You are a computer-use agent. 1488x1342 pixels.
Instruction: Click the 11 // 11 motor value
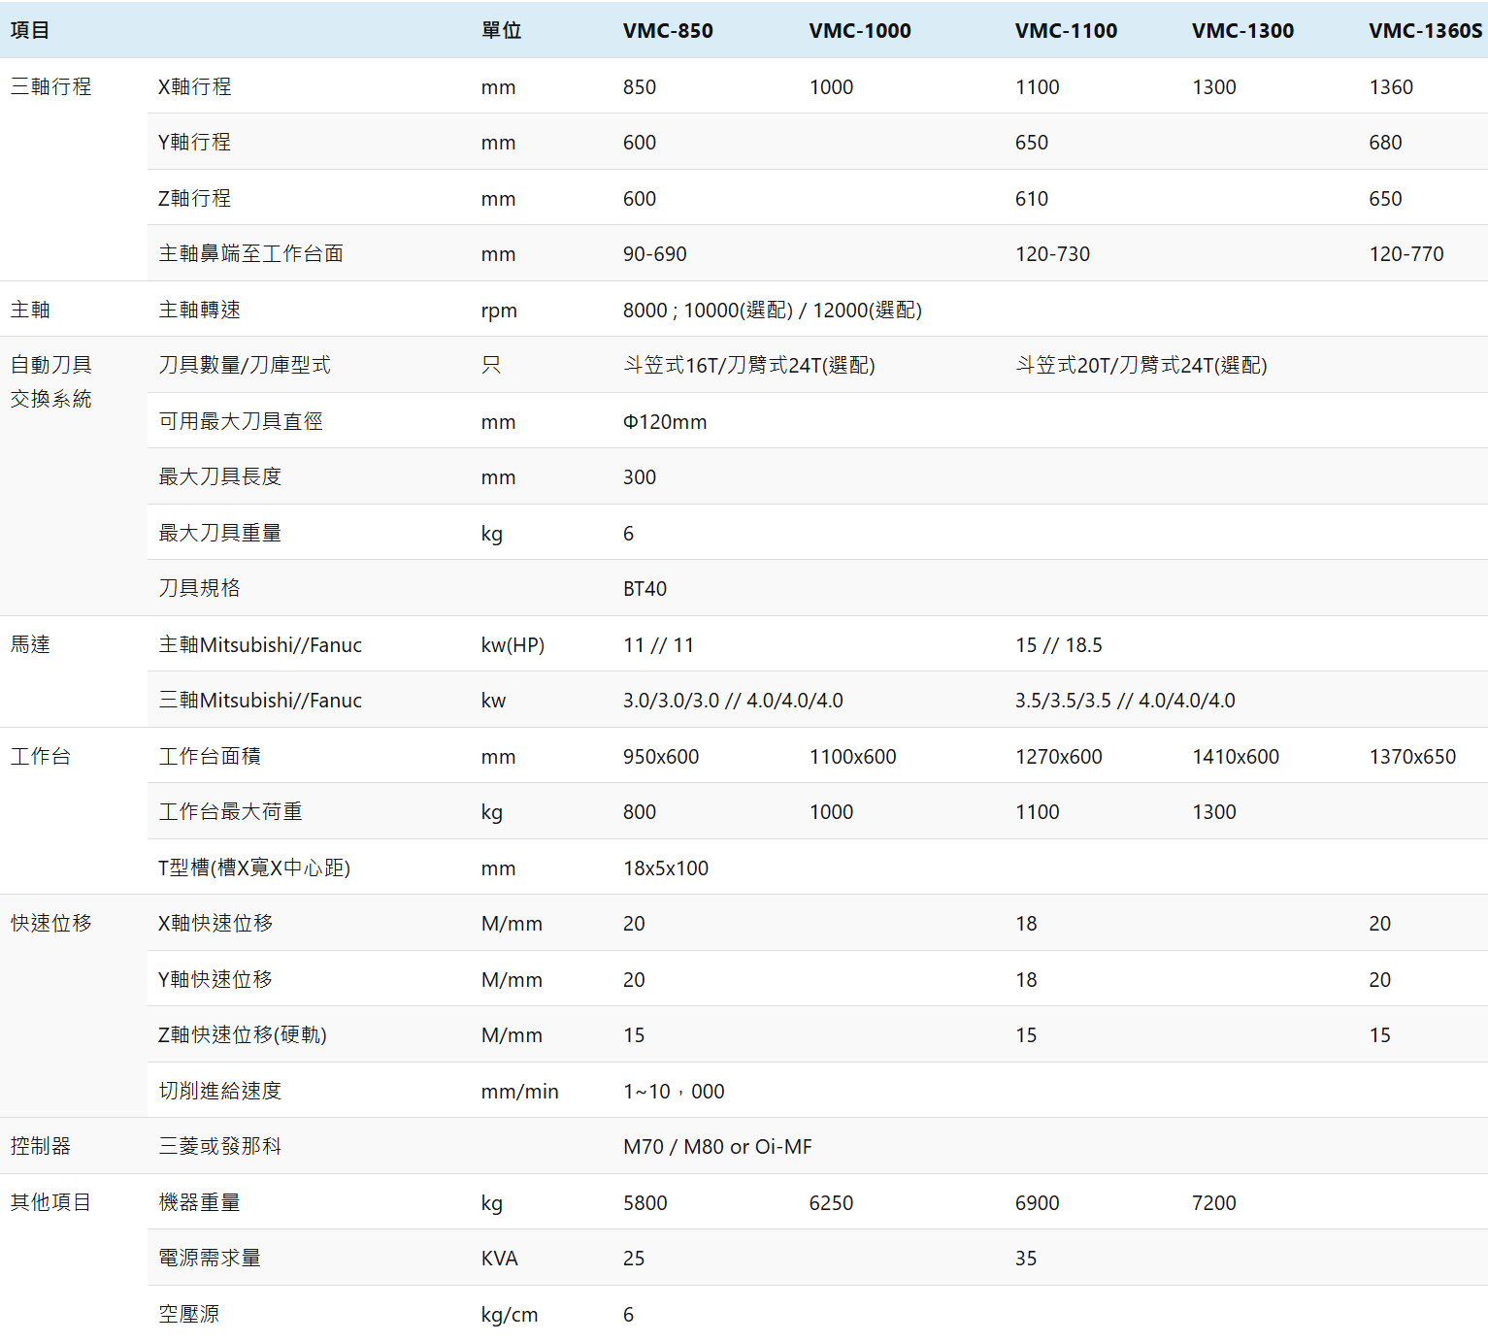[x=658, y=645]
